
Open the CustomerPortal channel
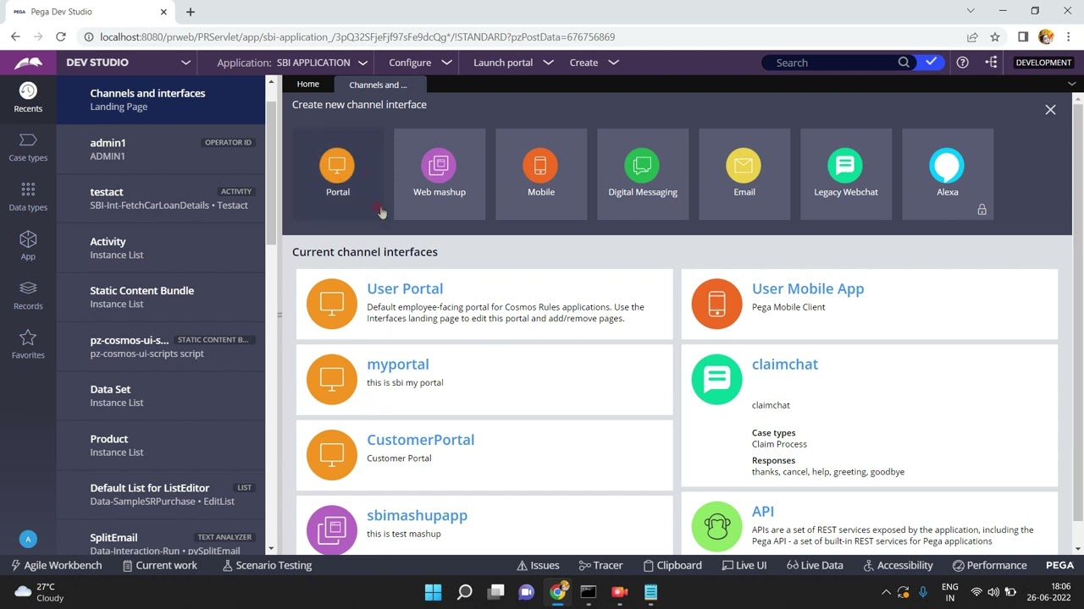click(x=420, y=440)
